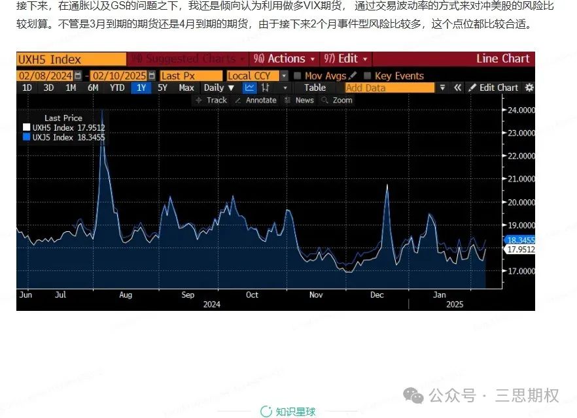Activate the Zoom magnifier tool

tap(337, 101)
